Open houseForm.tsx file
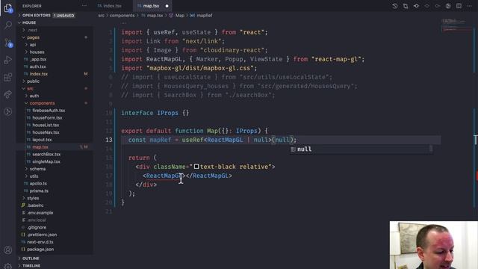Image resolution: width=478 pixels, height=269 pixels. (x=47, y=118)
